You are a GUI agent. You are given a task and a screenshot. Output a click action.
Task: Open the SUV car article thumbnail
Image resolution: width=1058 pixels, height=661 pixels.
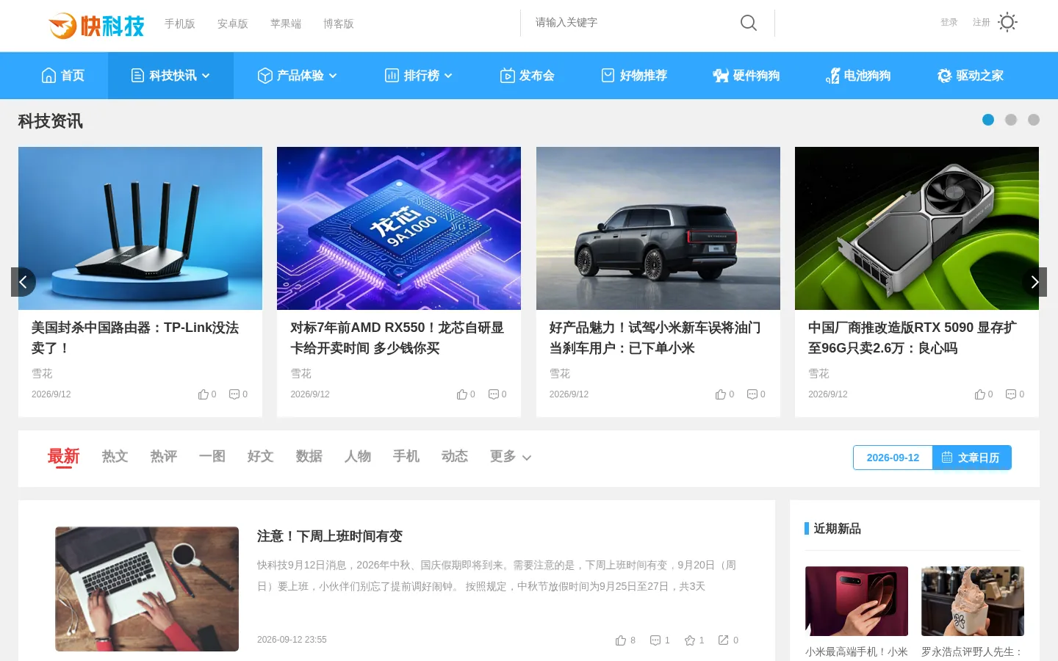pyautogui.click(x=658, y=228)
